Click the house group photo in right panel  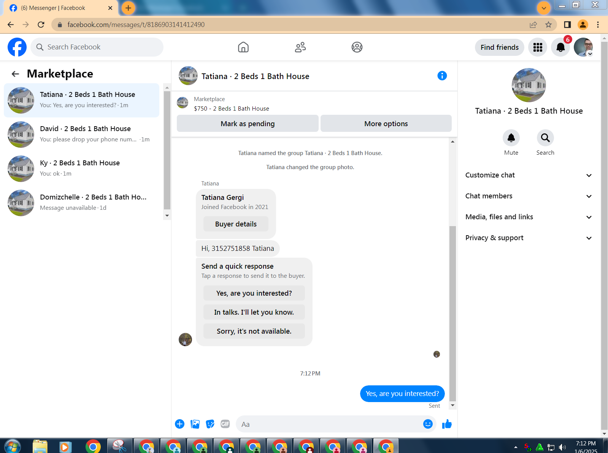(529, 85)
